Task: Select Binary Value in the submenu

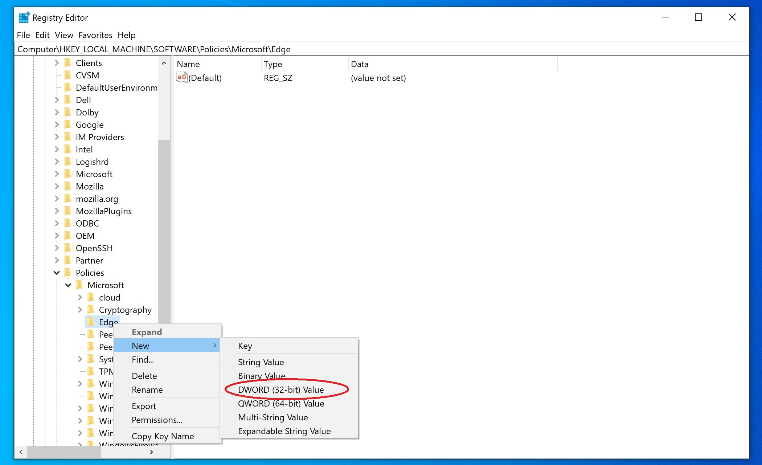Action: pyautogui.click(x=290, y=376)
